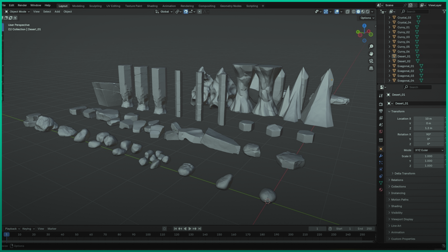
Task: Open the View Layer properties tab
Action: click(381, 118)
